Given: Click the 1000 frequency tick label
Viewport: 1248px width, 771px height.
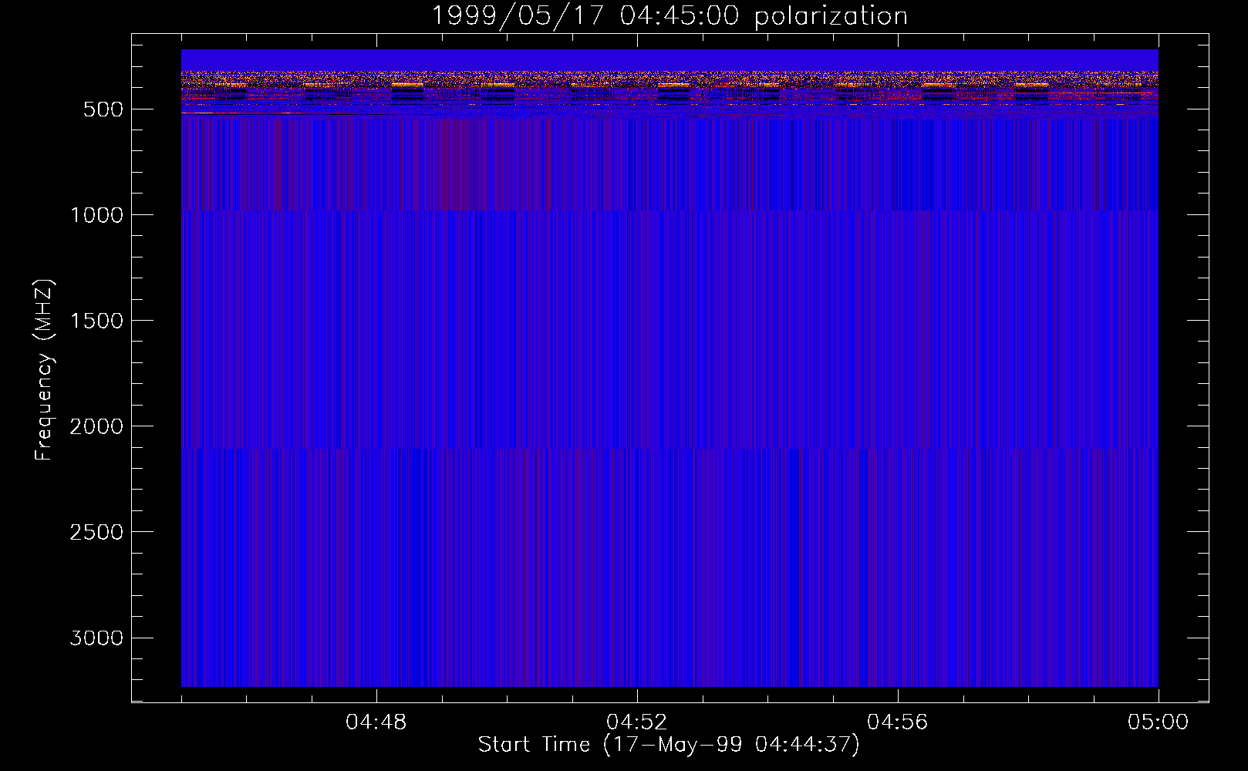Looking at the screenshot, I should 96,215.
